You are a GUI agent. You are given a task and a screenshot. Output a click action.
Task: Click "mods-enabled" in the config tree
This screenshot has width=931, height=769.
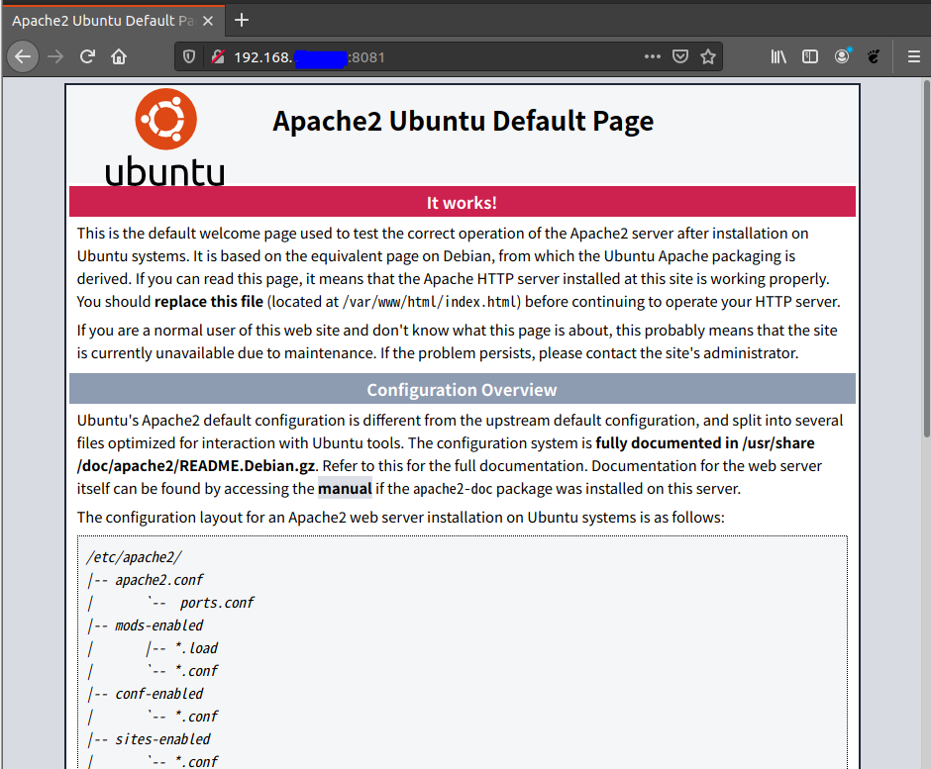coord(159,625)
